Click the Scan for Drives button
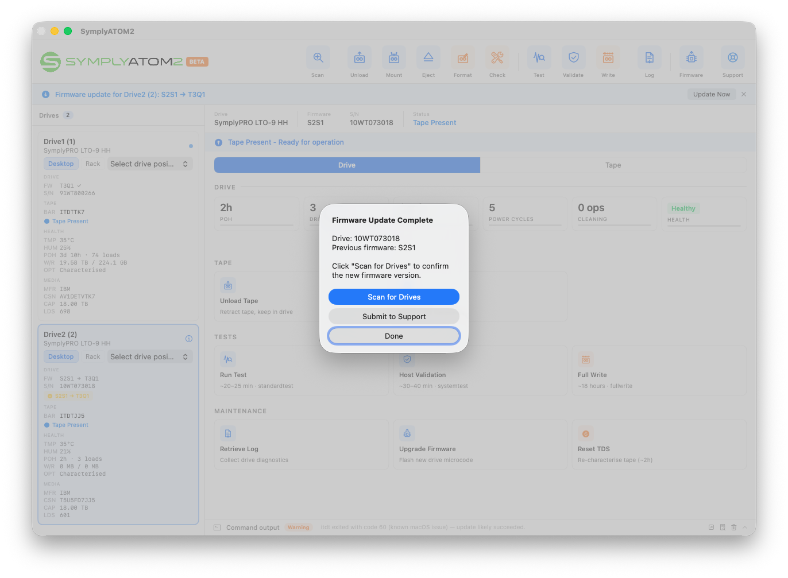 pyautogui.click(x=394, y=297)
